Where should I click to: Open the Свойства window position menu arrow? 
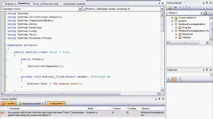[204, 70]
